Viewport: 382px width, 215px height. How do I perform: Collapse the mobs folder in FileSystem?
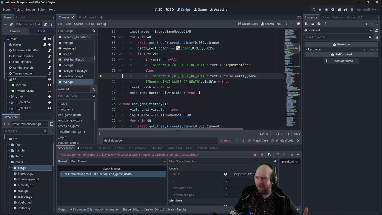[x=9, y=162]
